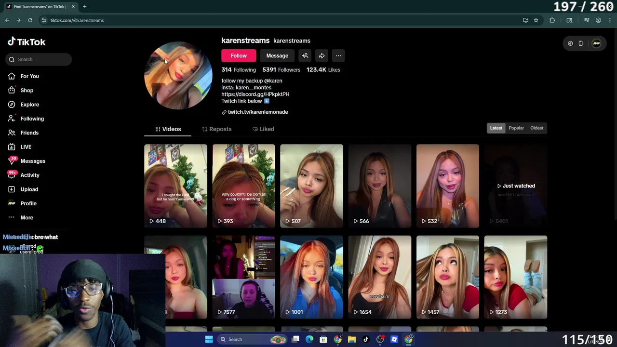Follow the karenstreams account
This screenshot has height=347, width=617.
[x=239, y=55]
